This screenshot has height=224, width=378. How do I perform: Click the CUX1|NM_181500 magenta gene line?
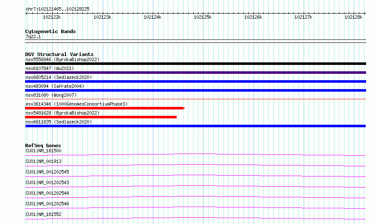(x=195, y=154)
